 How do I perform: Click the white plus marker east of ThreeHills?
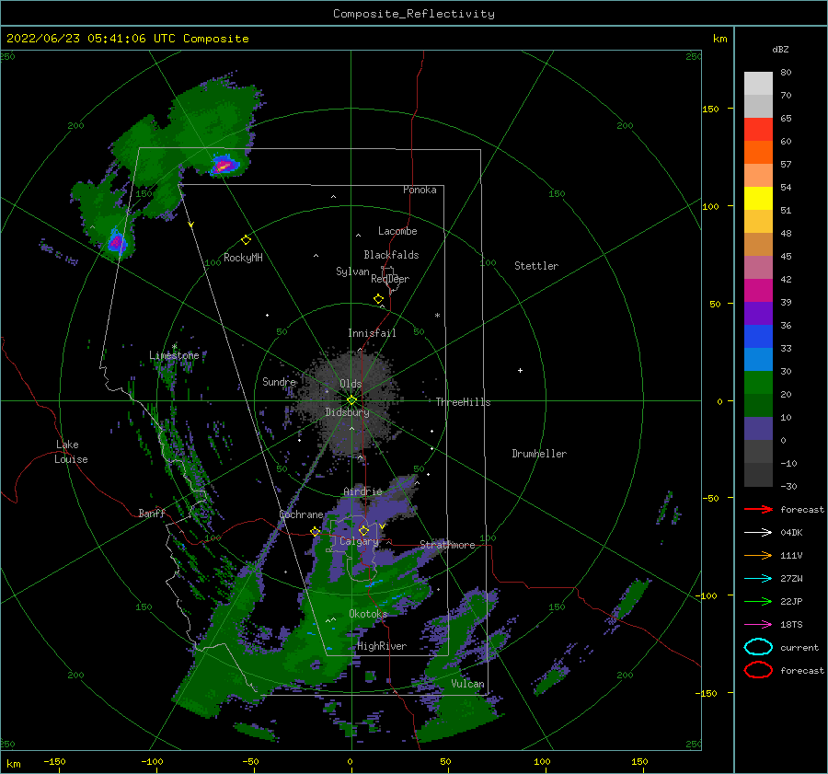[520, 370]
